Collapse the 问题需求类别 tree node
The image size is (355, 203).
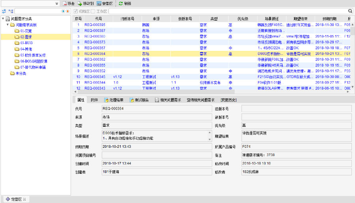(x=8, y=24)
